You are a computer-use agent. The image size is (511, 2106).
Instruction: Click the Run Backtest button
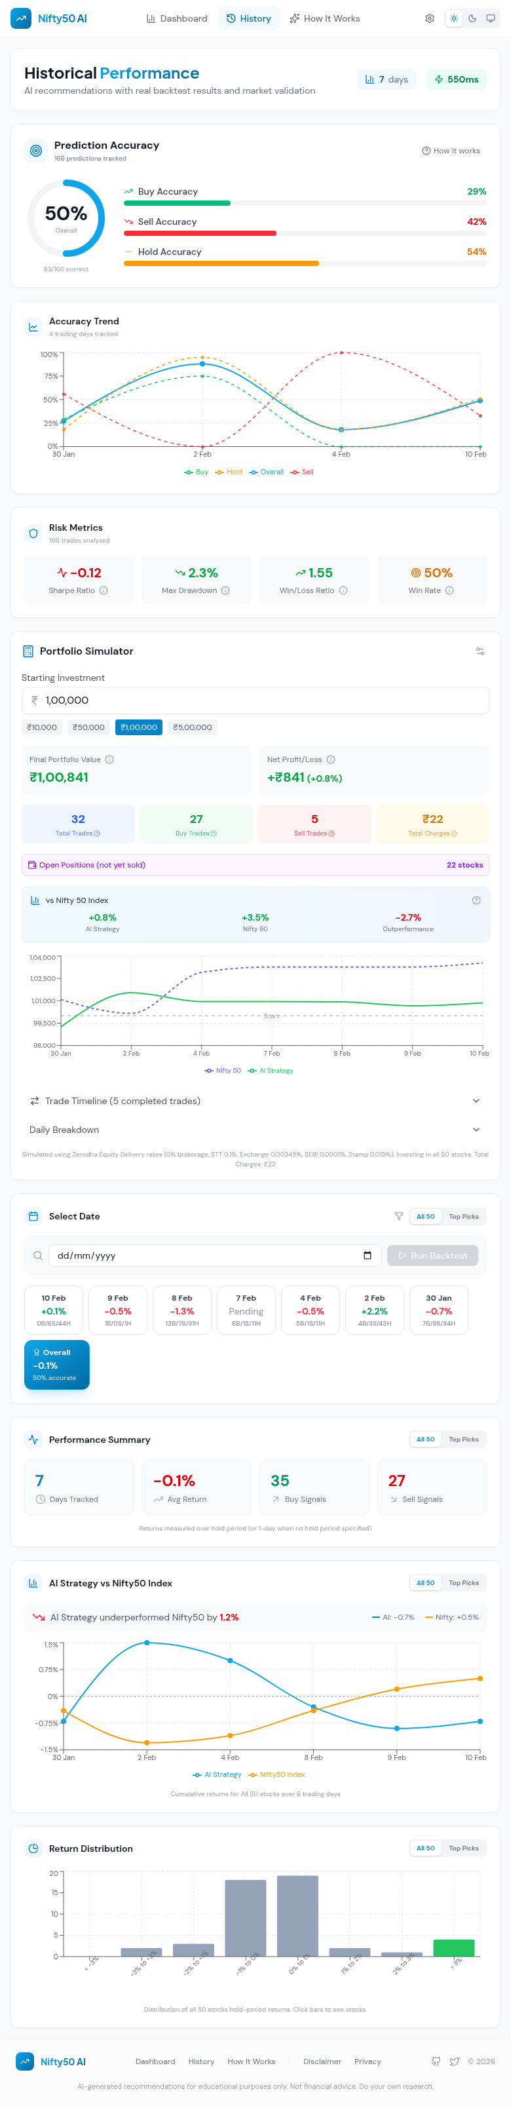432,1255
